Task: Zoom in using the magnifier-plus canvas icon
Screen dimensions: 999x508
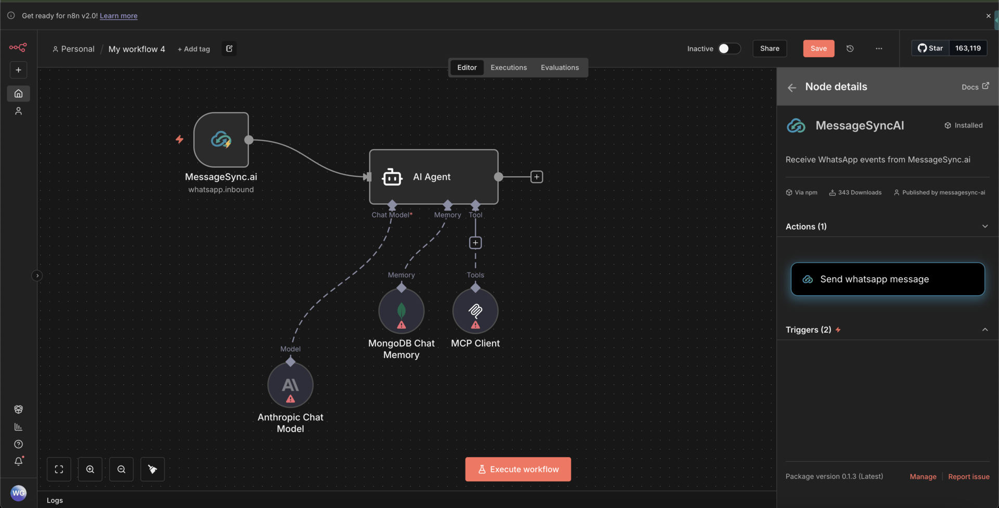Action: [x=90, y=469]
